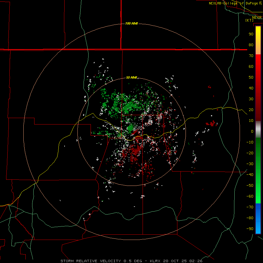Screen dimensions: 263x263
Task: Select the -90 scale value
Action: coord(250,229)
